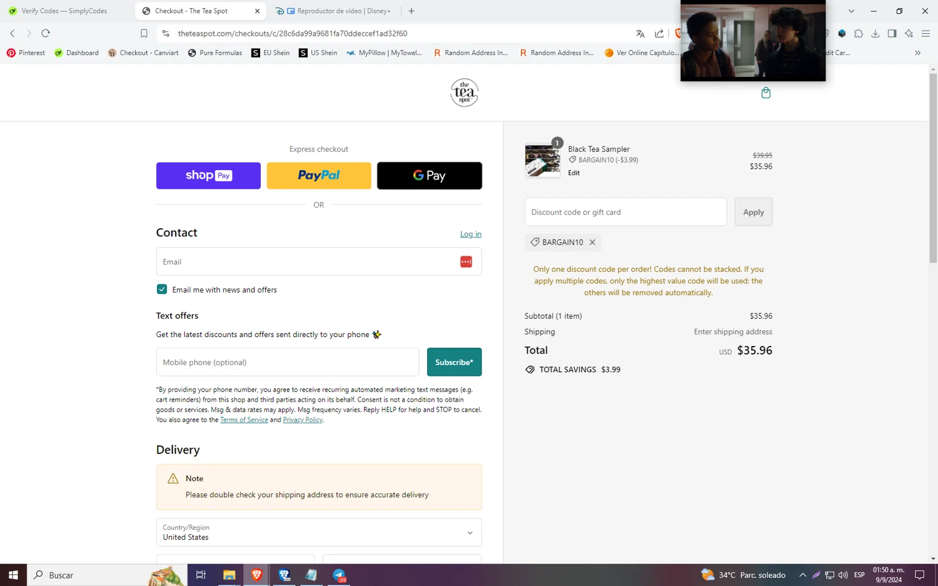The image size is (938, 586).
Task: Open the network icon in system tray
Action: click(x=830, y=575)
